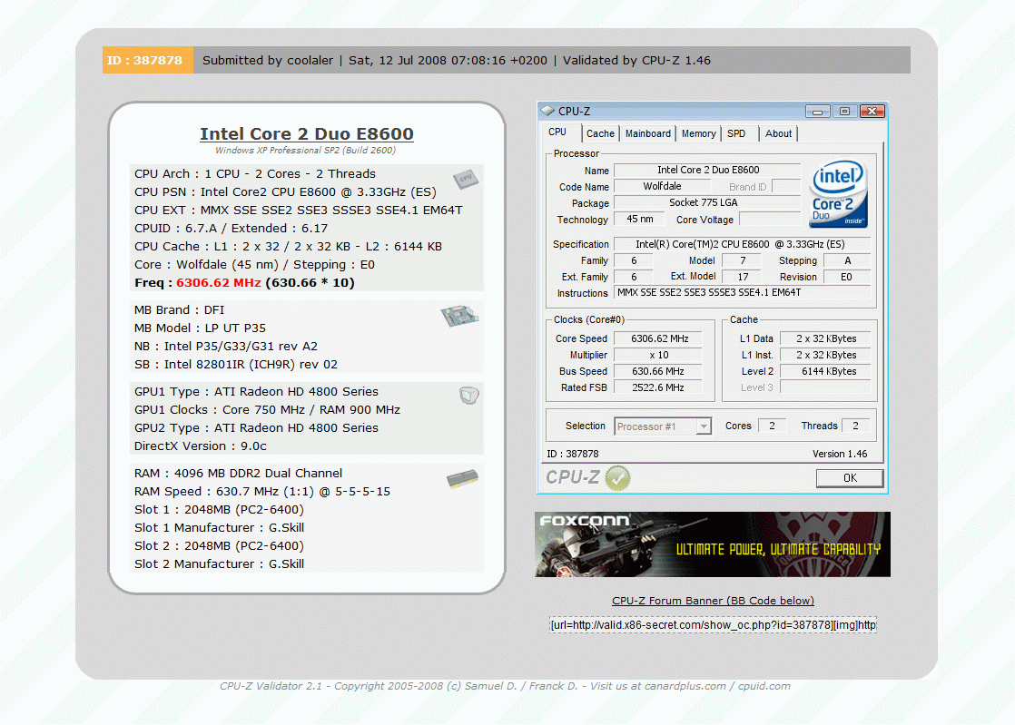Select the About tab
1015x725 pixels.
[778, 133]
